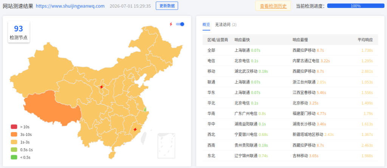Click 湖北武汉移动 0.18s cell
The image size is (387, 168).
[x=251, y=71]
